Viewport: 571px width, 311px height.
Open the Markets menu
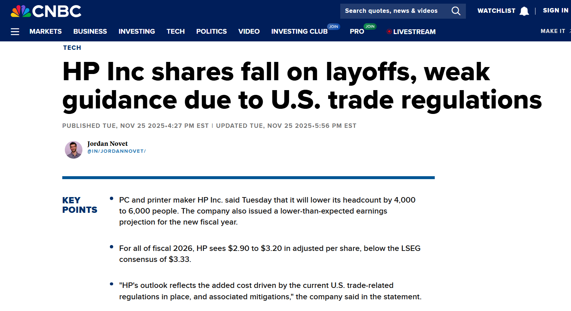point(45,32)
